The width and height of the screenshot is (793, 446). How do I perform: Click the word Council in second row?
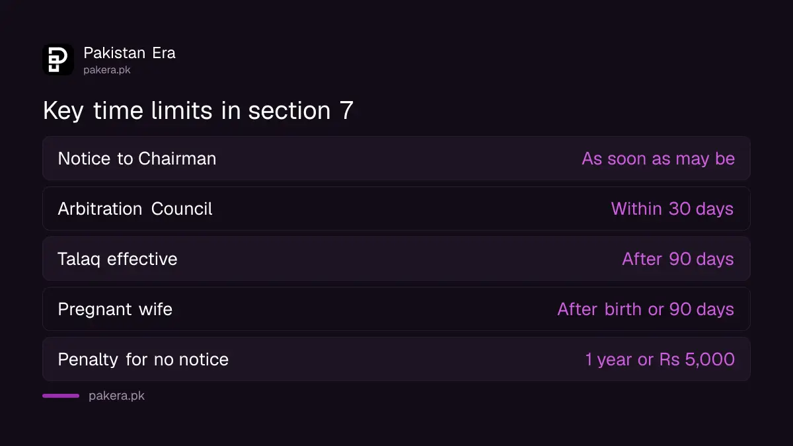pos(182,209)
